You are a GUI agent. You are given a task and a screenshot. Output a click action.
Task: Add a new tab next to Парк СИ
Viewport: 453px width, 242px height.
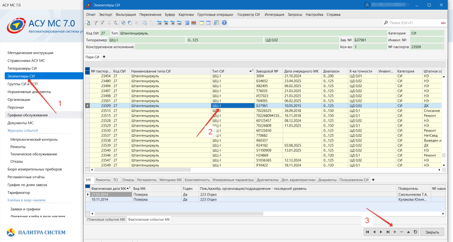coord(104,57)
